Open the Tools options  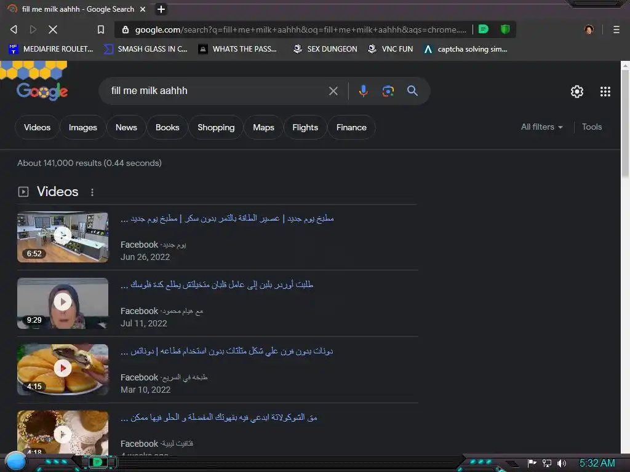click(x=591, y=127)
